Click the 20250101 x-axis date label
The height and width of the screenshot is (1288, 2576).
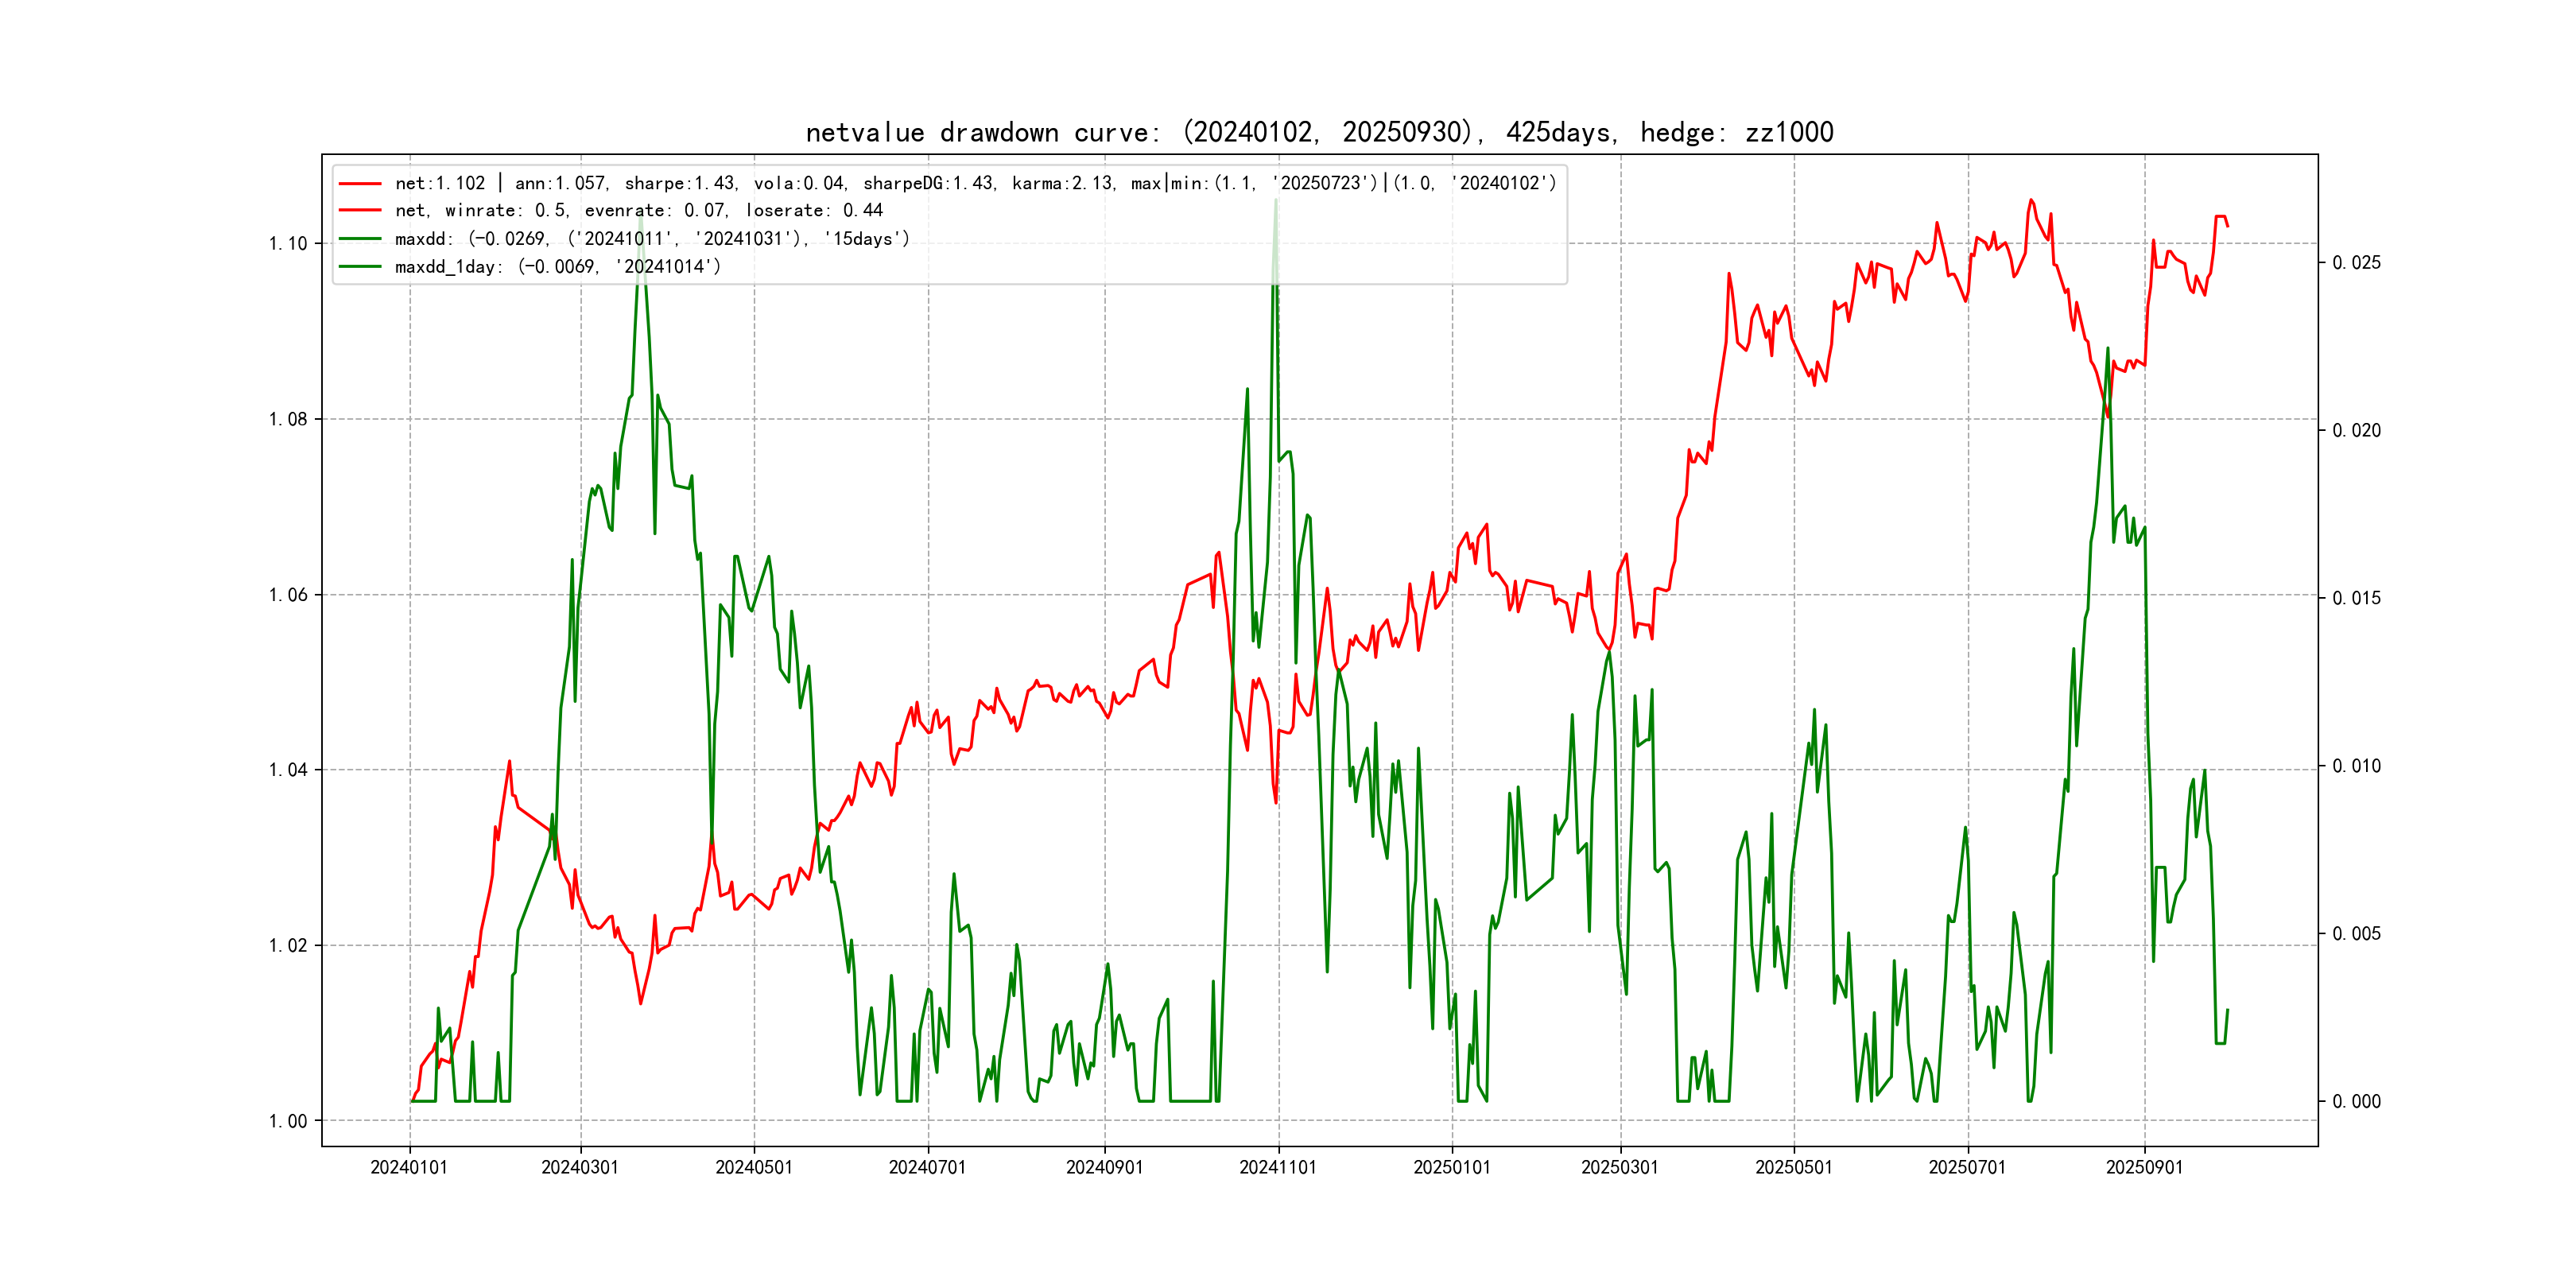click(1452, 1168)
